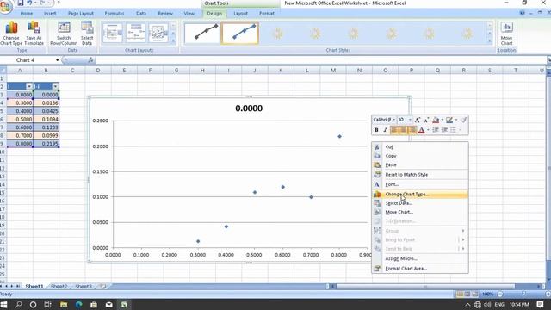Choose Reset to Match Style menu entry
This screenshot has height=310, width=551.
coord(420,175)
